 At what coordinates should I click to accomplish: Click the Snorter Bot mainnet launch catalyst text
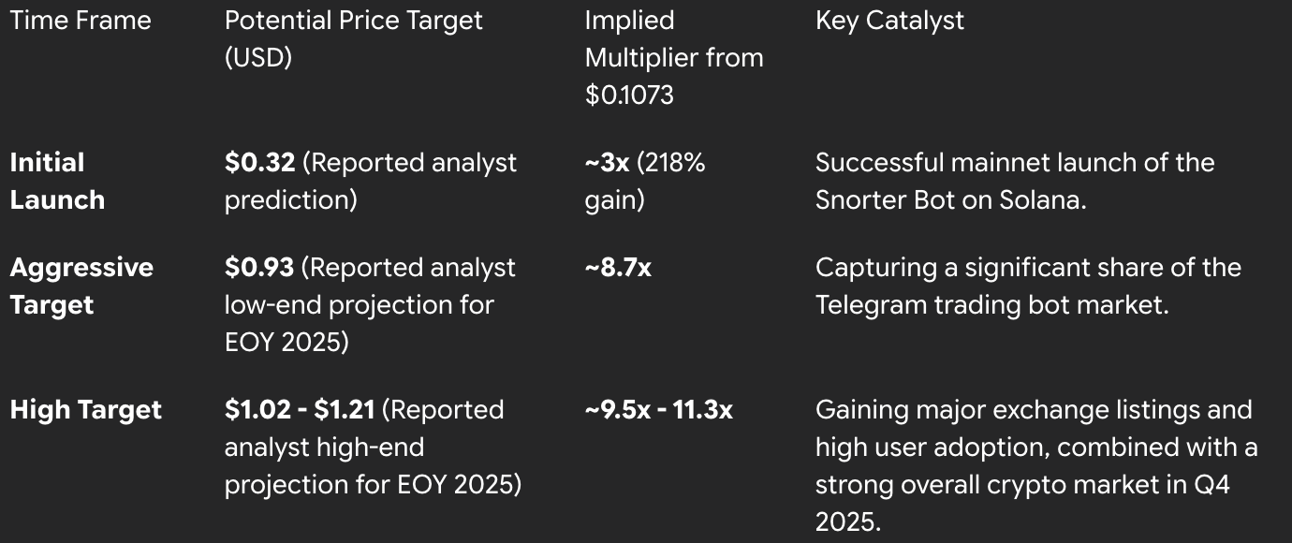tap(1014, 181)
